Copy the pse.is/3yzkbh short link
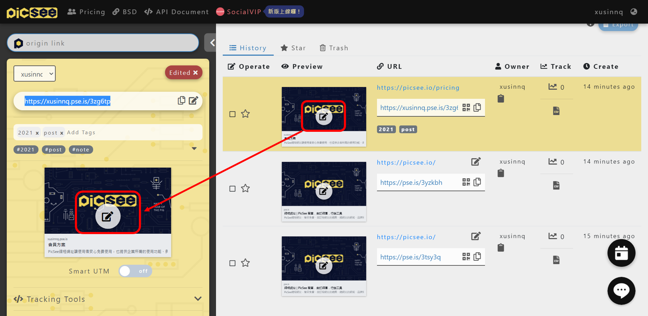 477,182
